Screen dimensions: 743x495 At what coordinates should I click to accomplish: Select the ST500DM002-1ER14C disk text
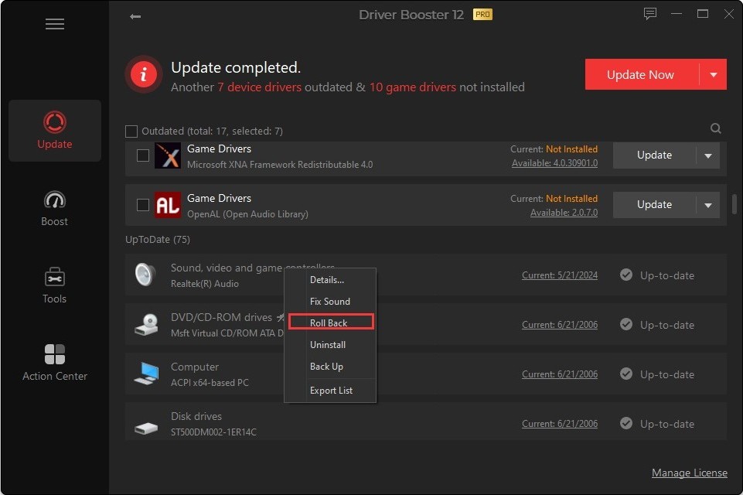coord(213,432)
